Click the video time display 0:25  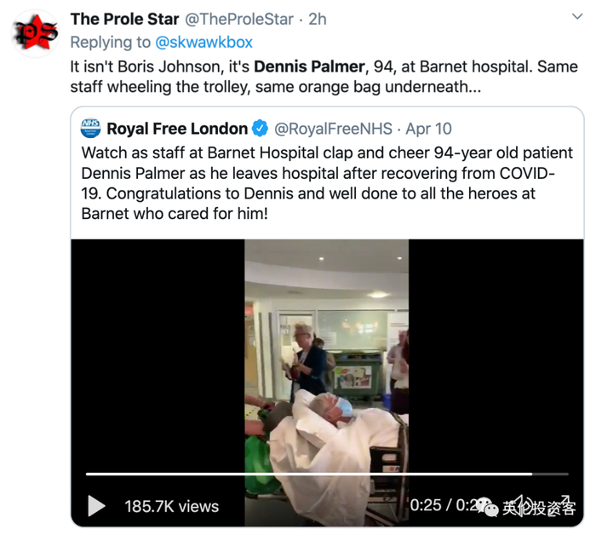click(425, 505)
